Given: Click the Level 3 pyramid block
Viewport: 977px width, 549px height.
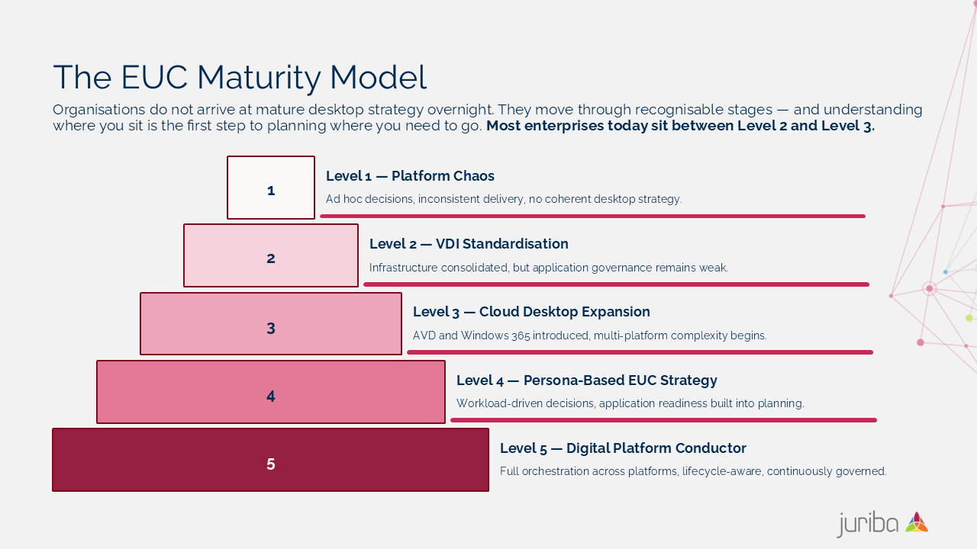Looking at the screenshot, I should [x=271, y=324].
